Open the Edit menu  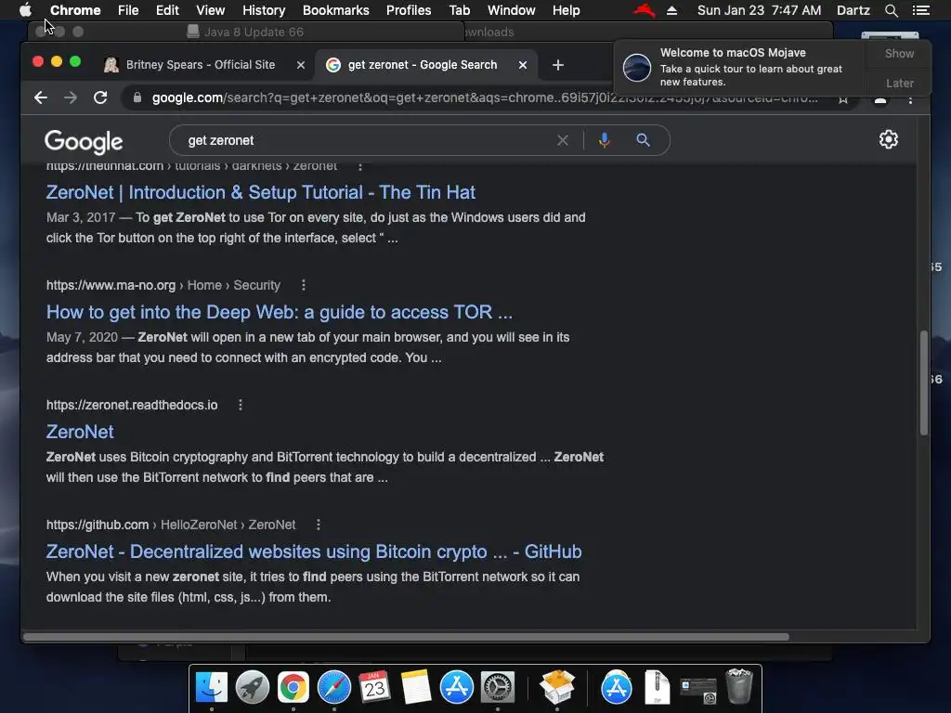pos(167,10)
